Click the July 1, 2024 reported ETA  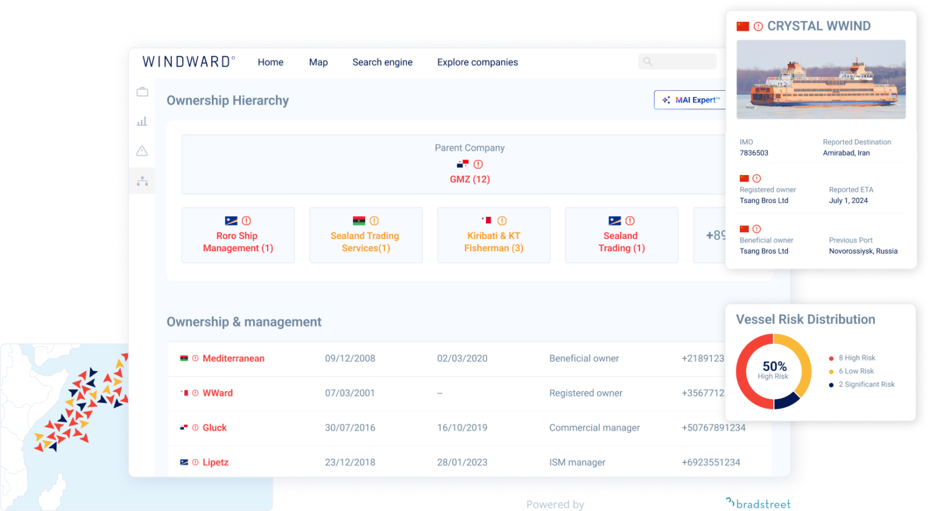[848, 201]
